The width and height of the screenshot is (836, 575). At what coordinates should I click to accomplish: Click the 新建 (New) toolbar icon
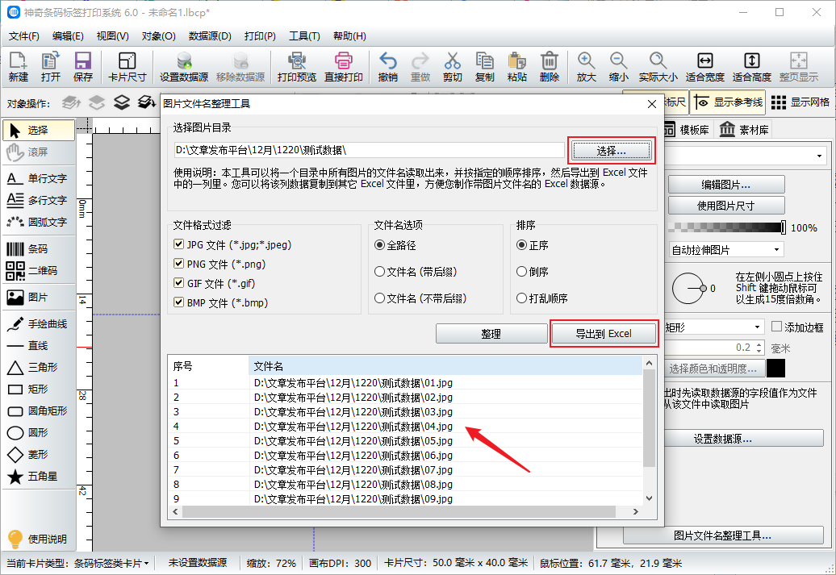pos(18,67)
